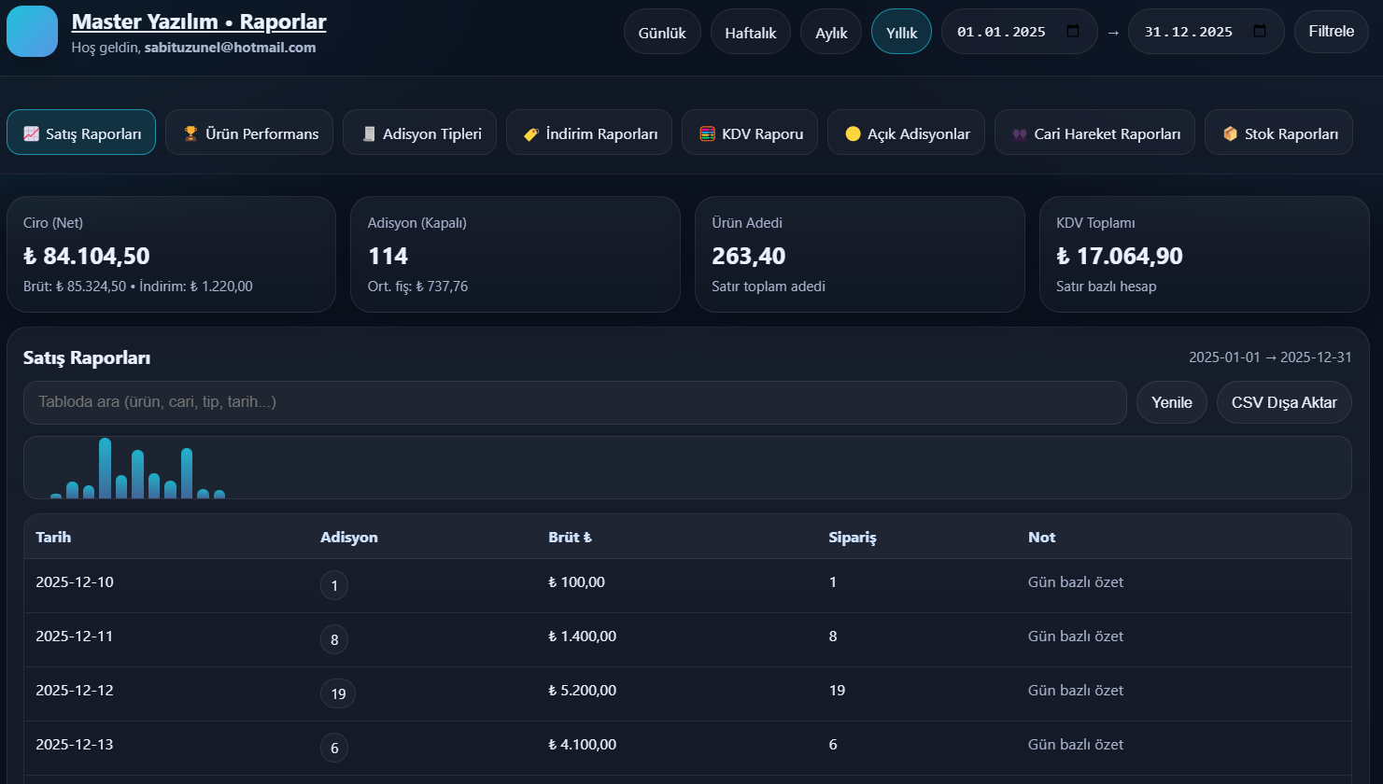Image resolution: width=1383 pixels, height=784 pixels.
Task: Open the İndirim Raporları tab
Action: 589,133
